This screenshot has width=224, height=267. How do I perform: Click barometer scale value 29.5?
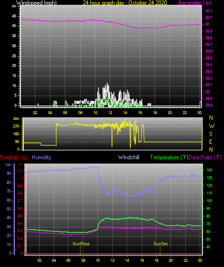[209, 58]
